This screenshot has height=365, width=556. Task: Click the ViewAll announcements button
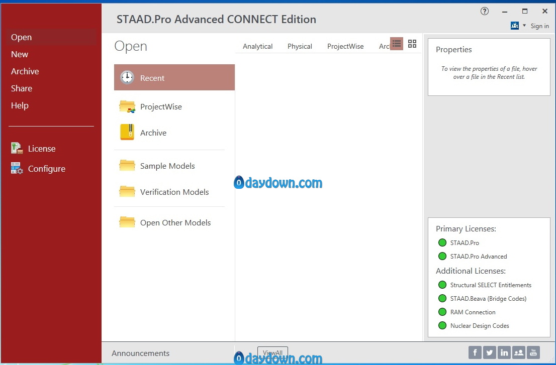tap(272, 352)
